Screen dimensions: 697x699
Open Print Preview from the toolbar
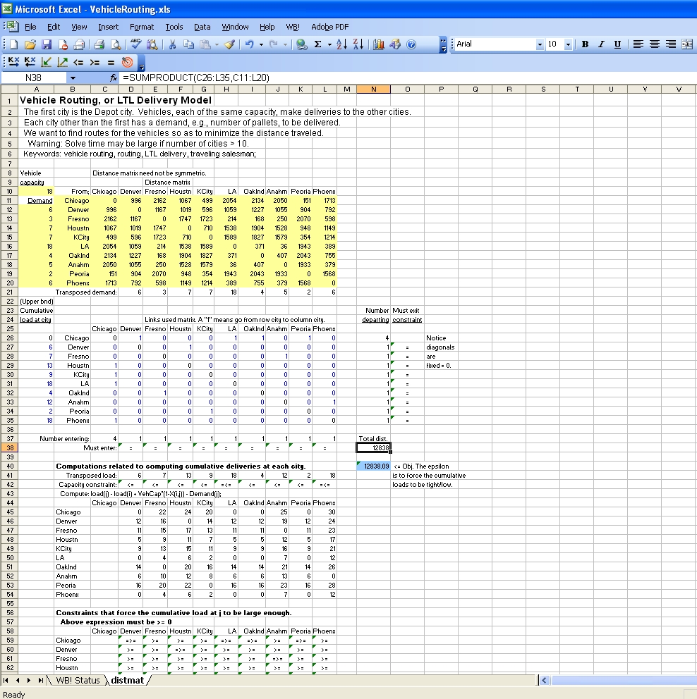114,44
